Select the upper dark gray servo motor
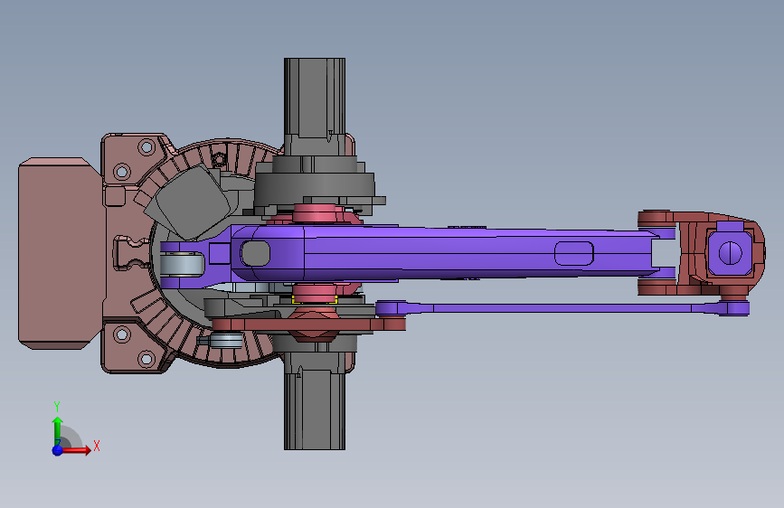This screenshot has width=784, height=508. pyautogui.click(x=315, y=105)
